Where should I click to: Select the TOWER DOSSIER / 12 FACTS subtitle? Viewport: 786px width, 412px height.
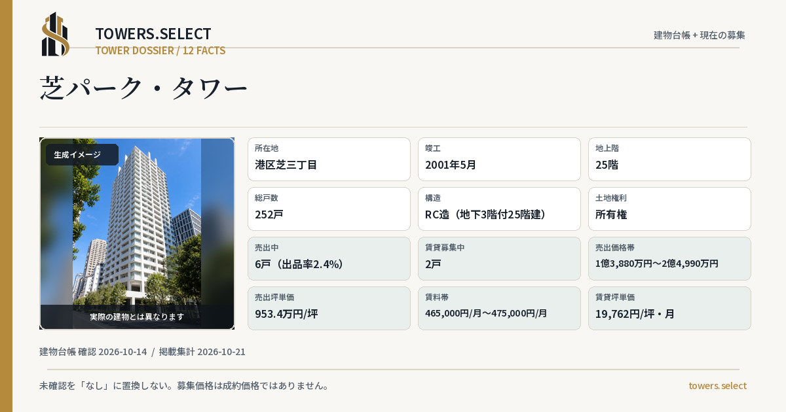point(160,50)
